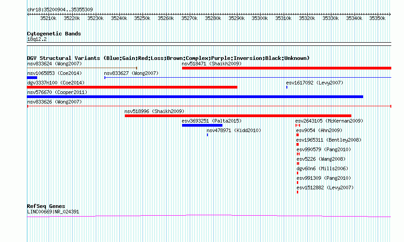Click the 35270k ruler tick label
Image resolution: width=404 pixels, height=242 pixels.
pos(189,18)
